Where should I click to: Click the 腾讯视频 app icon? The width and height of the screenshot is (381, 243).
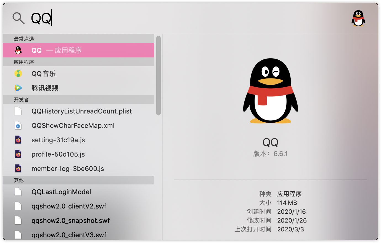point(18,88)
